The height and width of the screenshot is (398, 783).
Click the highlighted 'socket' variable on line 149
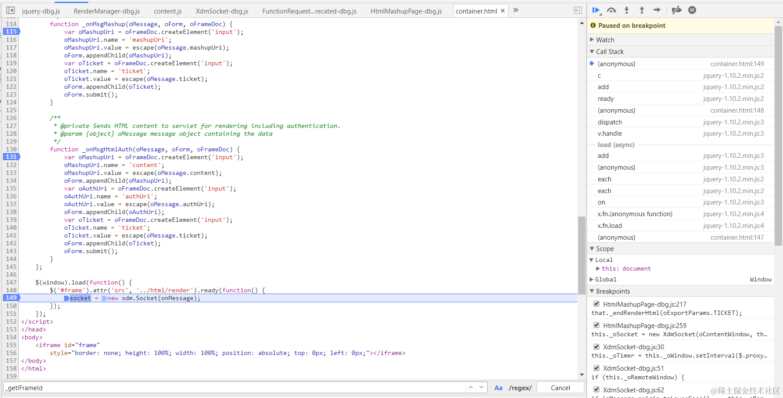80,298
